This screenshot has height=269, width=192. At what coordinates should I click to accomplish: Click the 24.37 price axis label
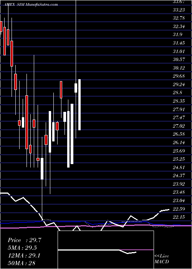click(179, 176)
